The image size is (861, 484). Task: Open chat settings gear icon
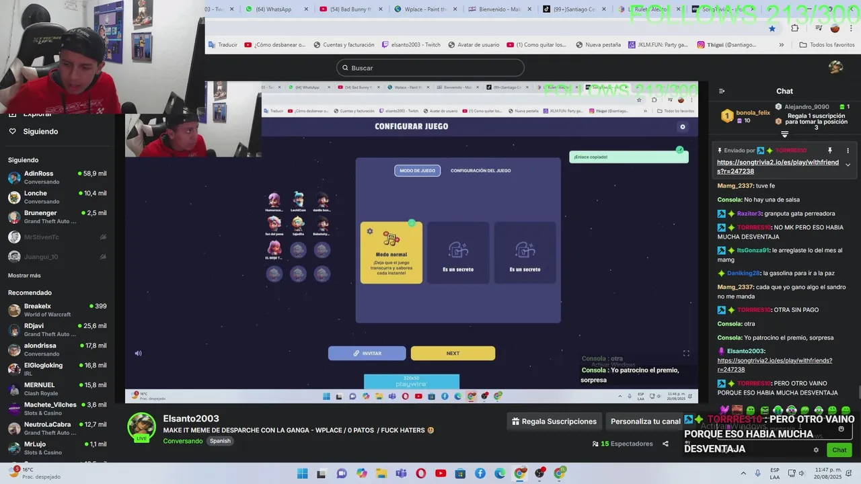tap(816, 450)
